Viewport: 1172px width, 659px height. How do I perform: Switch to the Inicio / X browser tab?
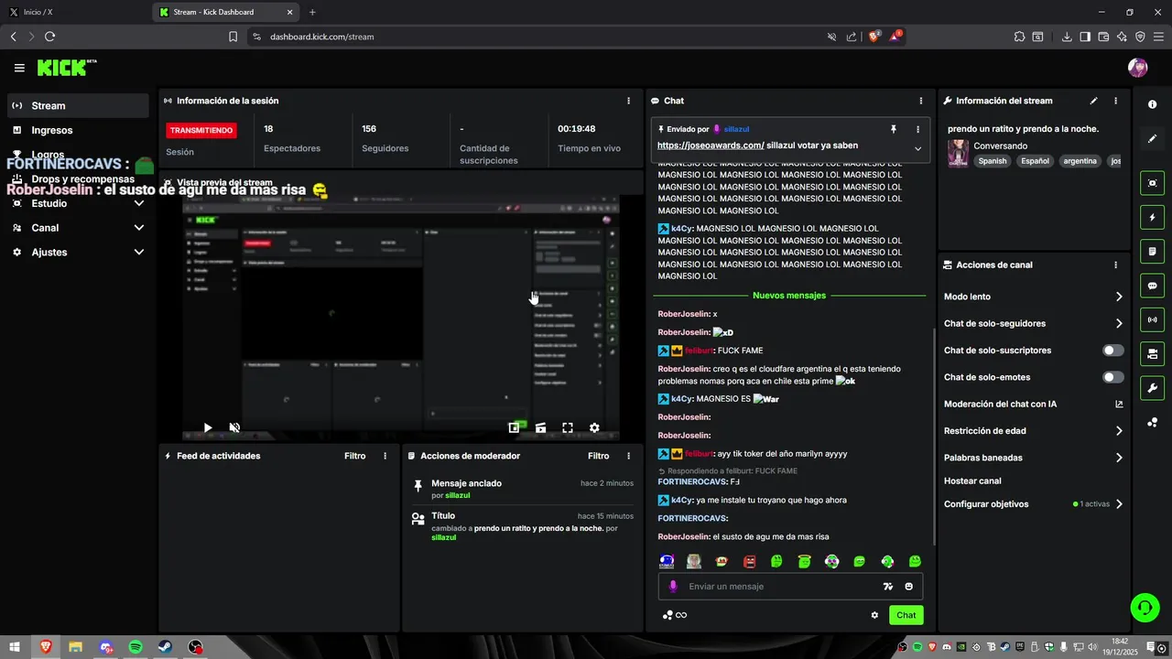point(73,12)
